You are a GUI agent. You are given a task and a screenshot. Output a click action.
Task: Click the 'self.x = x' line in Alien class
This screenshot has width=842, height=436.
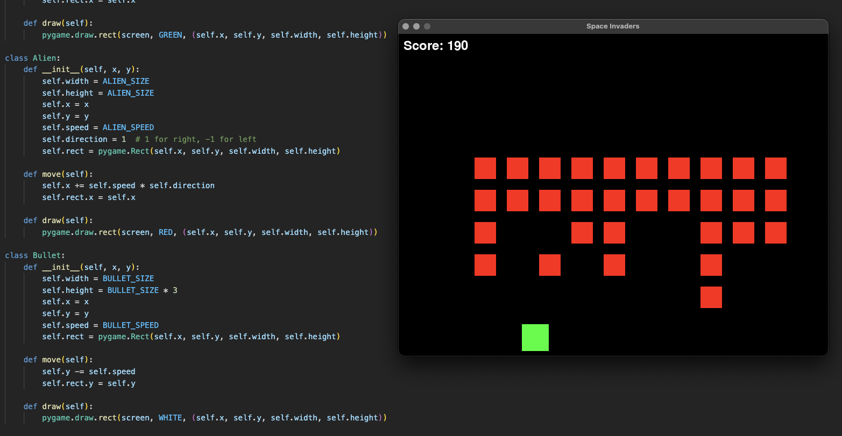[65, 104]
